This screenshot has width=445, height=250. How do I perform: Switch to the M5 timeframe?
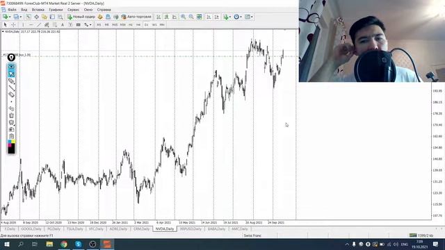[106, 25]
